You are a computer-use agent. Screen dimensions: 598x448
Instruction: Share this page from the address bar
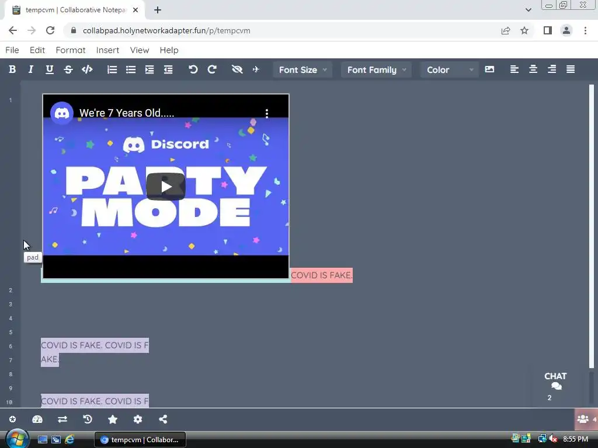point(506,30)
